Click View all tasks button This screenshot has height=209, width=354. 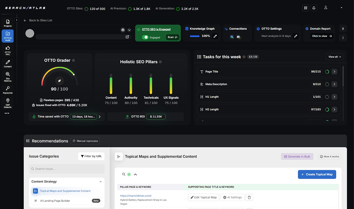pos(335,57)
